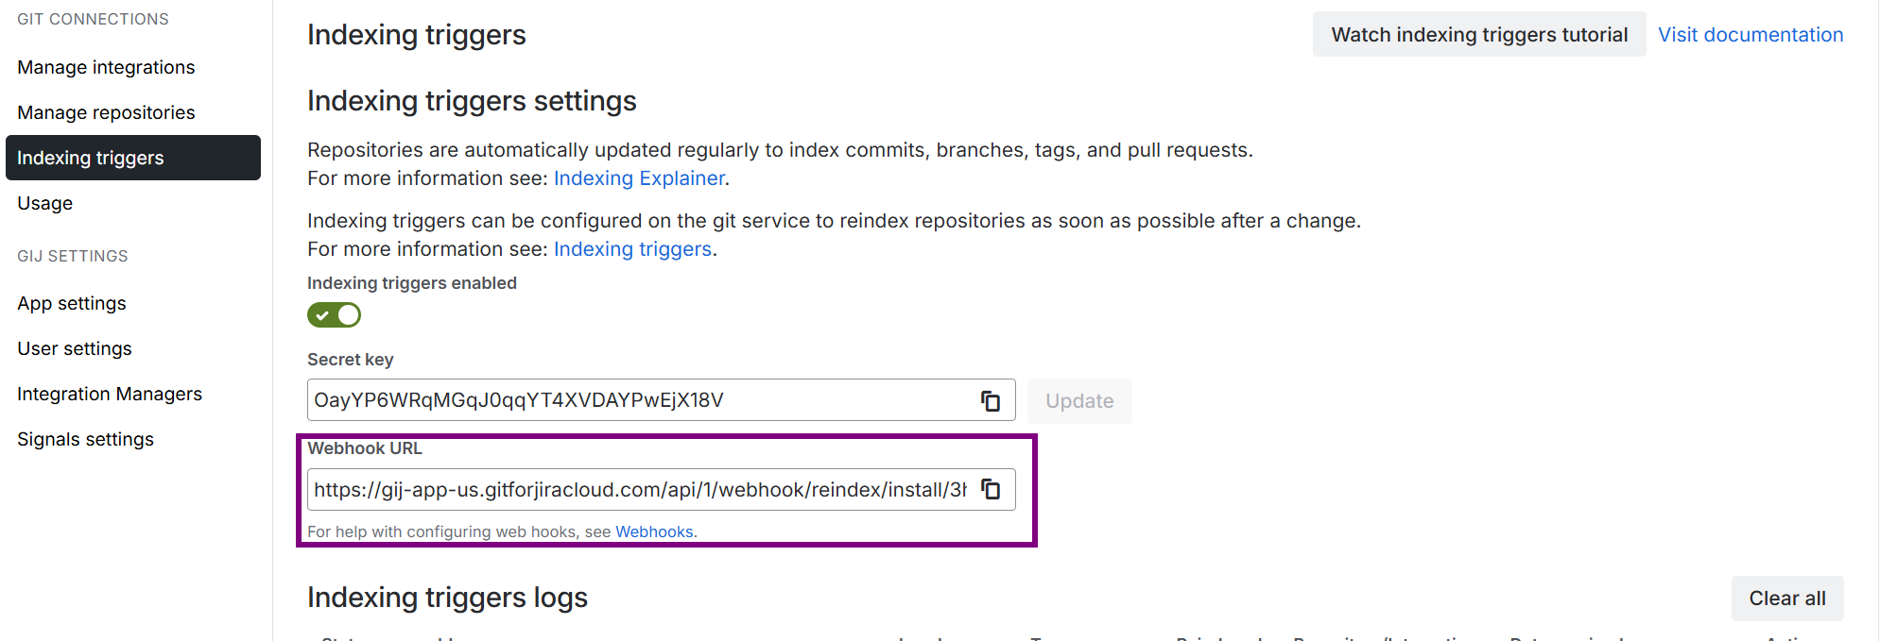Open the Indexing Explainer link
The image size is (1880, 641).
tap(639, 178)
